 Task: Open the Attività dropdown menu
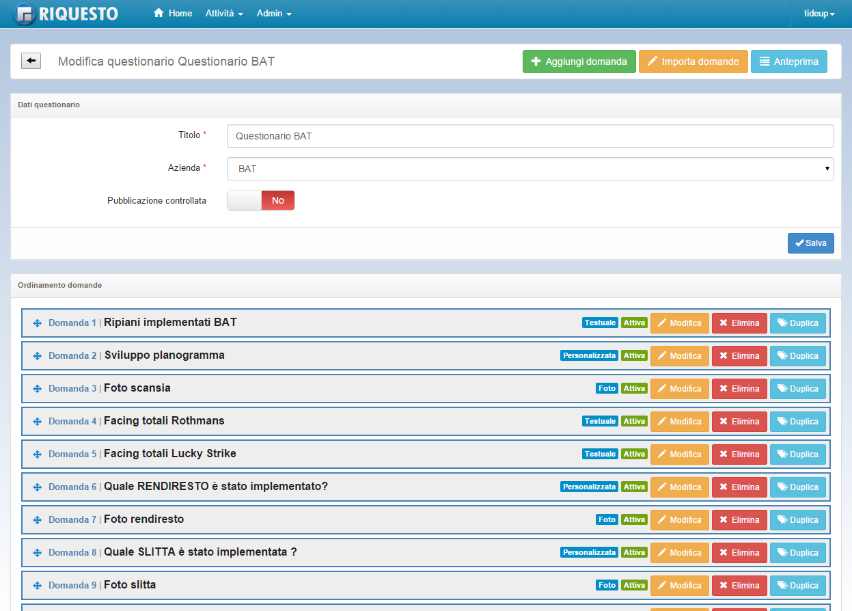click(x=224, y=14)
